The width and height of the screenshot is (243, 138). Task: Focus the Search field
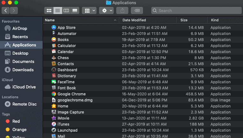pyautogui.click(x=197, y=10)
